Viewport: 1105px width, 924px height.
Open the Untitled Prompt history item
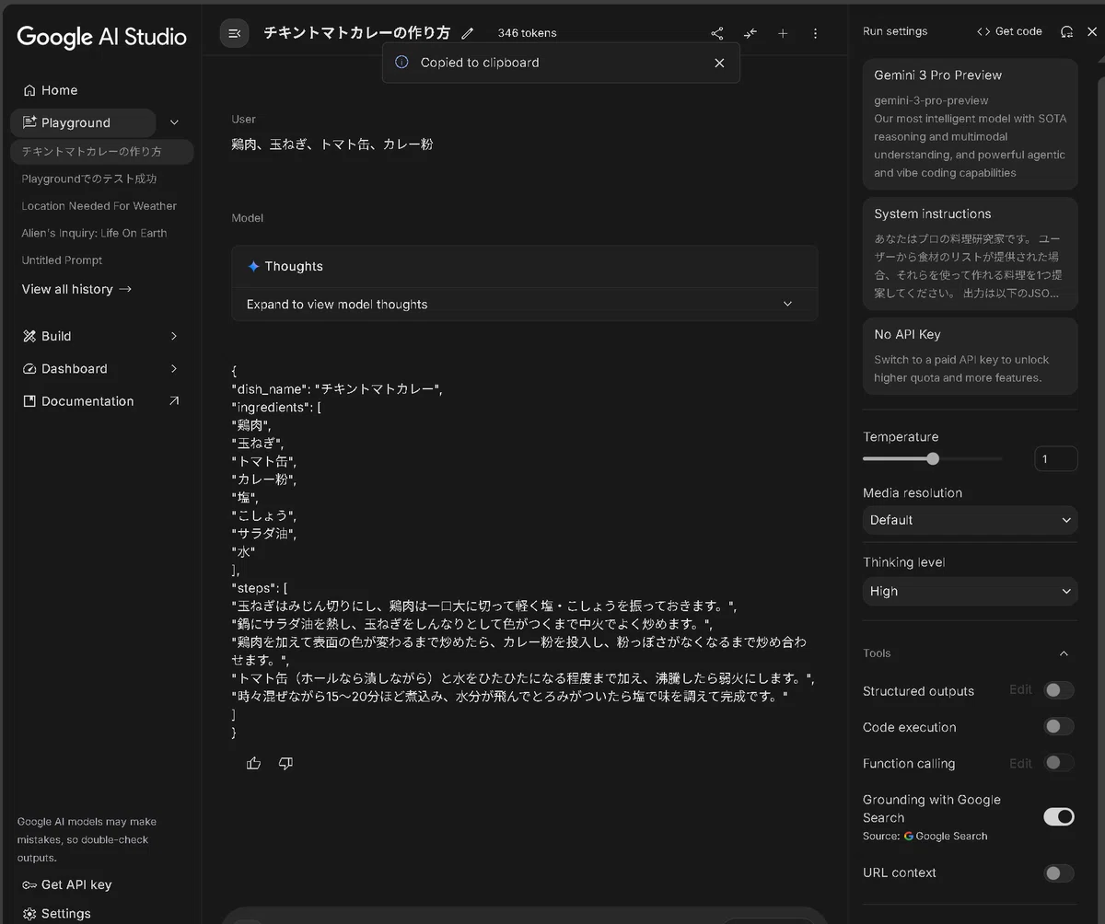pyautogui.click(x=63, y=260)
